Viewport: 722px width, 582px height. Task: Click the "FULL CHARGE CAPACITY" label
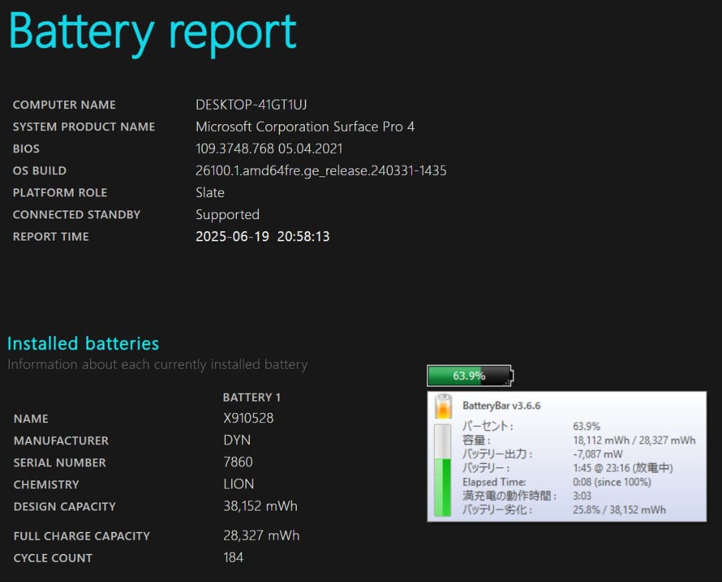point(82,536)
